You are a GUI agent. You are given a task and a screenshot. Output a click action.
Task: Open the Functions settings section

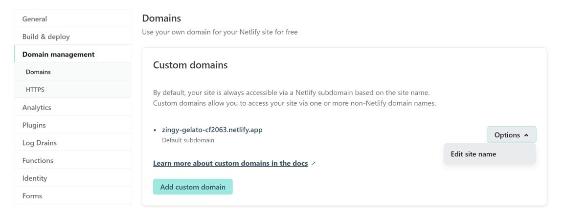tap(38, 160)
